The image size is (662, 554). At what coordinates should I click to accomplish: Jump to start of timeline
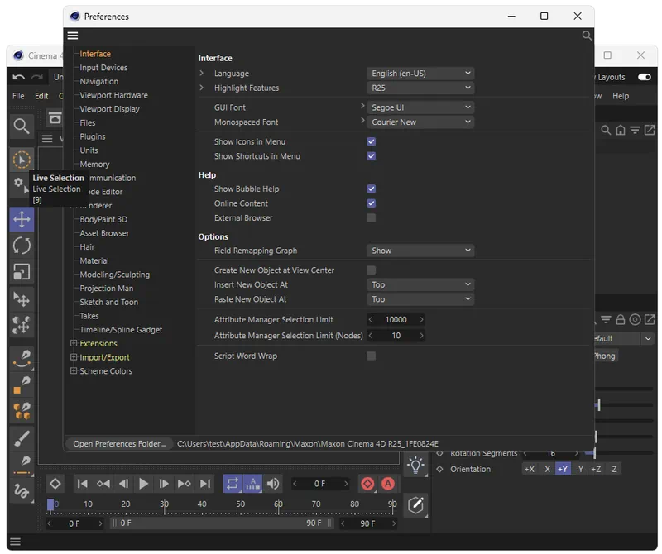click(82, 484)
